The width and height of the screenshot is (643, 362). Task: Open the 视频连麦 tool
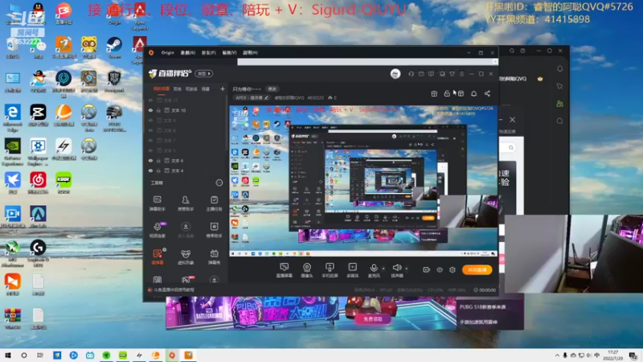click(157, 230)
